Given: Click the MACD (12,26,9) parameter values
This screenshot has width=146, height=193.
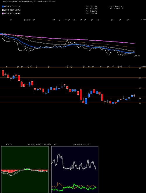Looking at the screenshot, I should 40,144.
